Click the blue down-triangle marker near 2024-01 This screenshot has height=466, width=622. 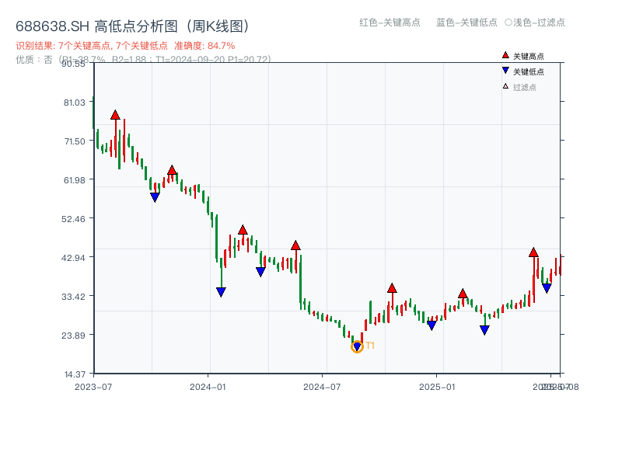221,291
